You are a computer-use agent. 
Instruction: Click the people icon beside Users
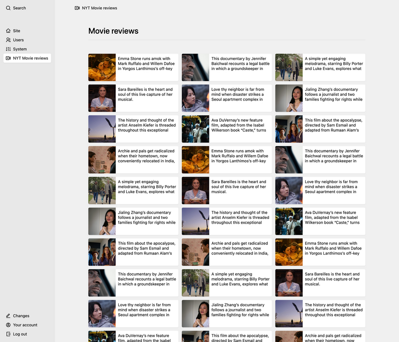click(x=8, y=40)
